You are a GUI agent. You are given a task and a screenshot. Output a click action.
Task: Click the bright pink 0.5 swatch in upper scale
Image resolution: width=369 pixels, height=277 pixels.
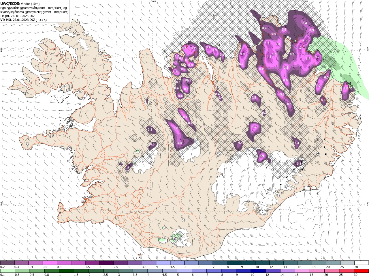point(50,263)
